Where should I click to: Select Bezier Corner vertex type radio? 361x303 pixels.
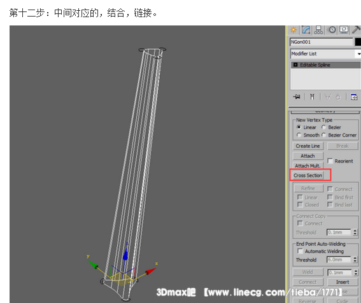(323, 135)
